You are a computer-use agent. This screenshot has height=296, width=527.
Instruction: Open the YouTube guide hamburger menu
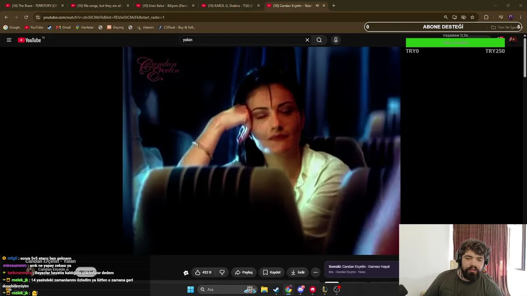[x=9, y=40]
